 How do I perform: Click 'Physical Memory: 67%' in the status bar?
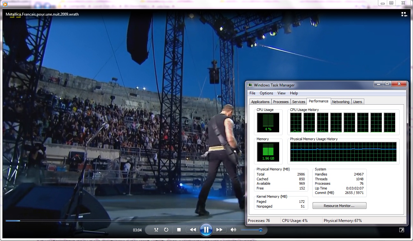pyautogui.click(x=343, y=221)
